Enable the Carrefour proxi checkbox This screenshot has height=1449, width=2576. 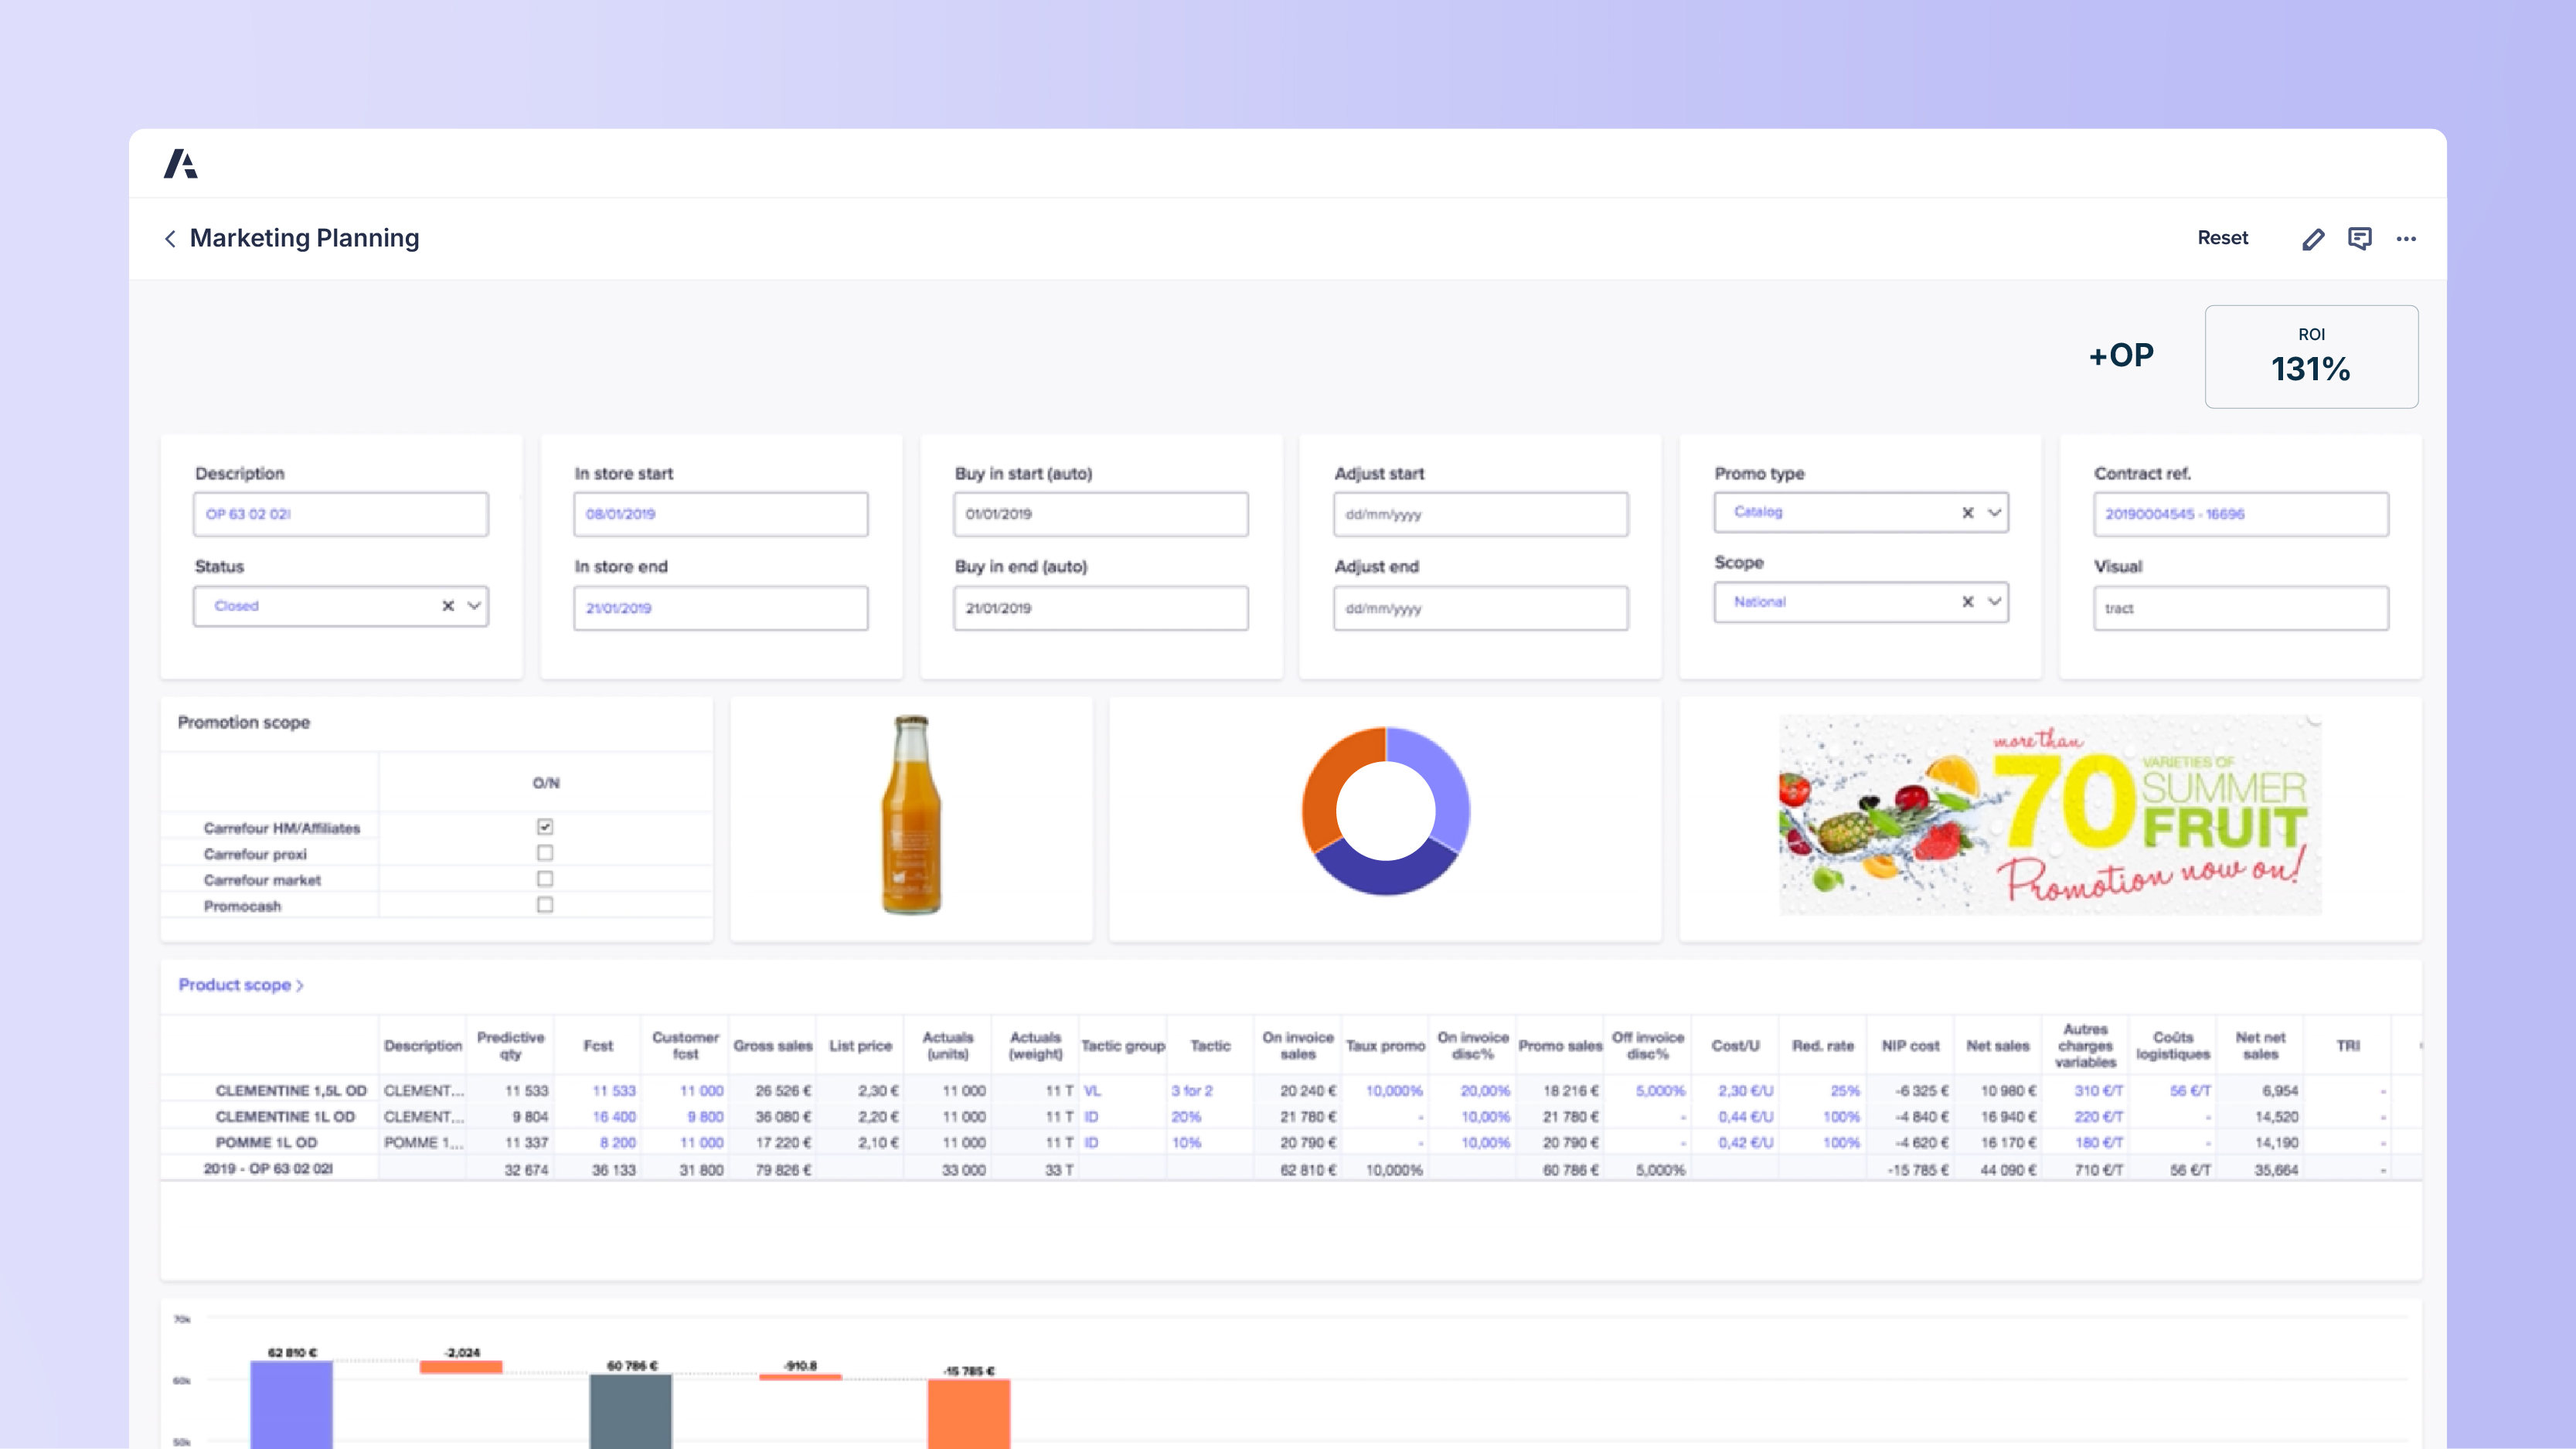[x=544, y=852]
